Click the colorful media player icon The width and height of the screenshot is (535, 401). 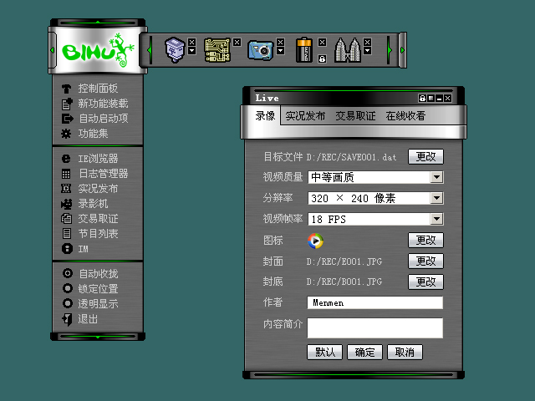coord(315,241)
